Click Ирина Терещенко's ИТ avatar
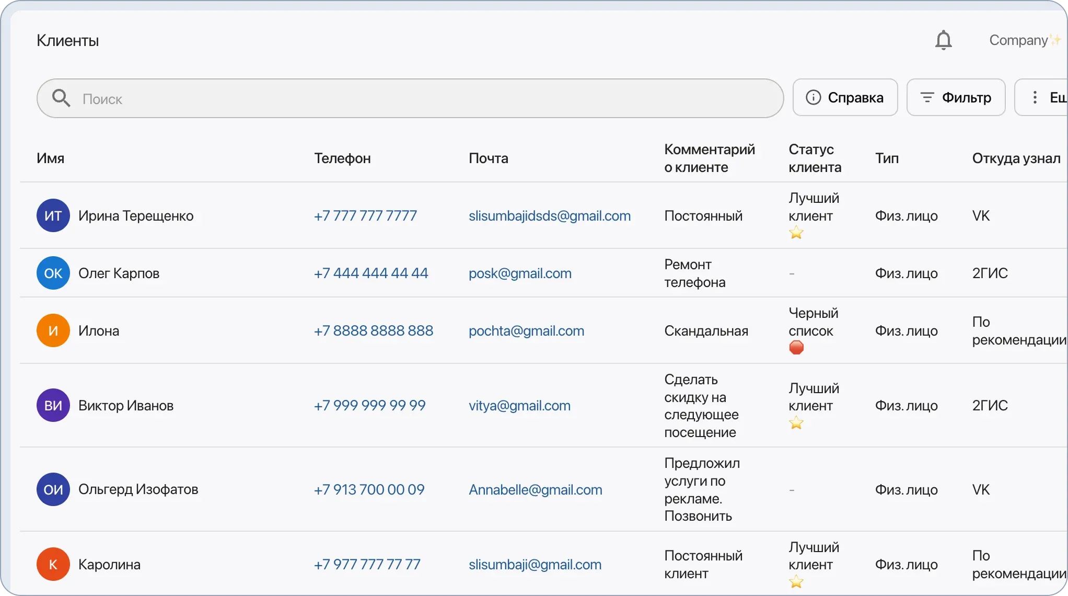The height and width of the screenshot is (596, 1068). [53, 215]
